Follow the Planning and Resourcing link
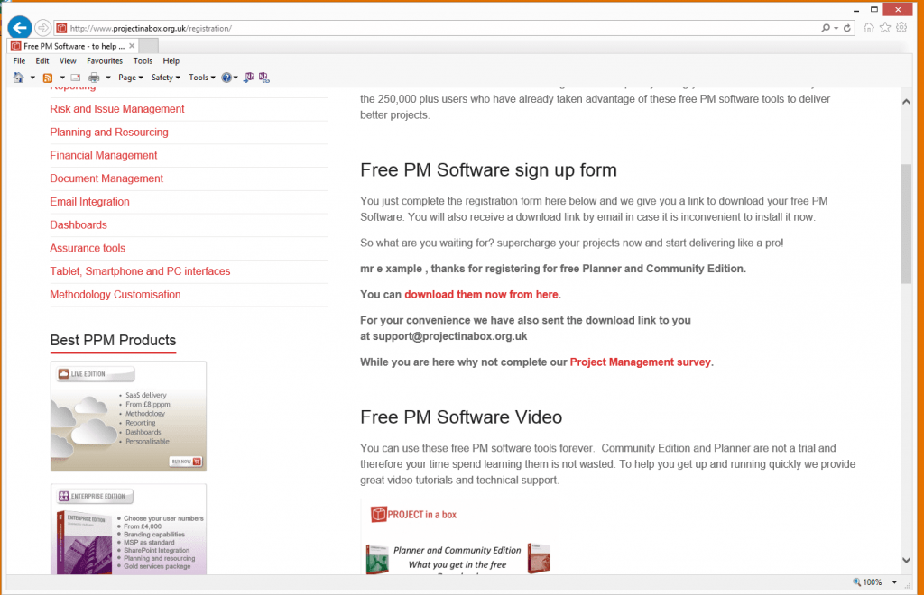The height and width of the screenshot is (595, 924). click(x=109, y=132)
